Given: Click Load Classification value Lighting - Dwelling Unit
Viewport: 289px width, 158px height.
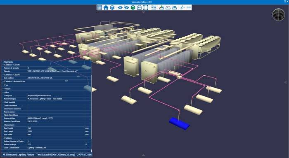Looking at the screenshot, I should [37, 148].
